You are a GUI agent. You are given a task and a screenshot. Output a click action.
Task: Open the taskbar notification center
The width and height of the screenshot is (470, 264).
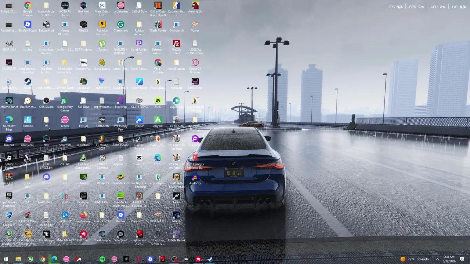coord(462,259)
